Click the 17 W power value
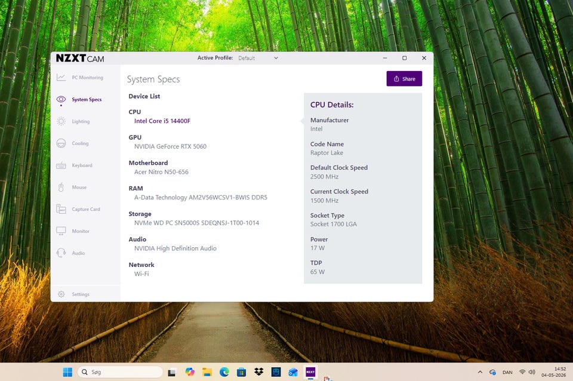Image resolution: width=573 pixels, height=381 pixels. pyautogui.click(x=318, y=248)
